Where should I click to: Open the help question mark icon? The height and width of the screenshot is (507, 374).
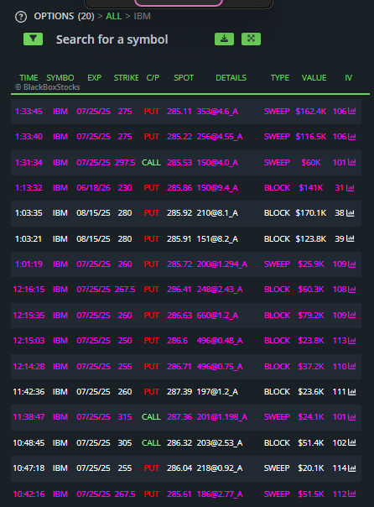pos(21,17)
